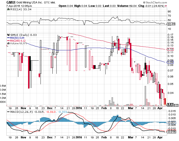Open the StockCharts.com copyright link
Image resolution: width=179 pixels, height=141 pixels.
pyautogui.click(x=155, y=2)
